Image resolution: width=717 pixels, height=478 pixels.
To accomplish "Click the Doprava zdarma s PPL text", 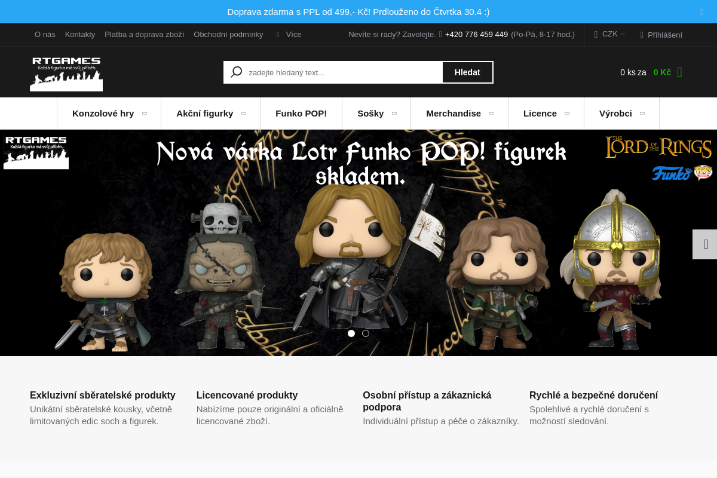I will (358, 12).
